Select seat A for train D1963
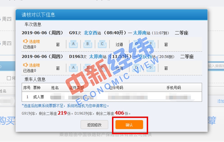Viewport: 224px width, 142px height. (x=73, y=68)
